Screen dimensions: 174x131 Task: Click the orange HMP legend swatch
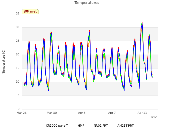tap(74, 126)
